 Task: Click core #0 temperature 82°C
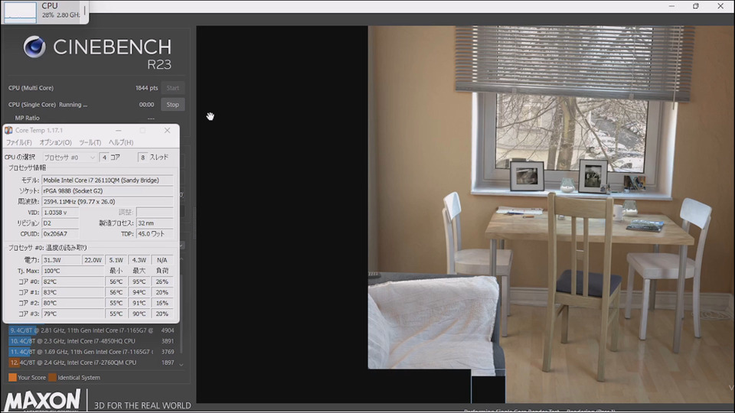[73, 281]
